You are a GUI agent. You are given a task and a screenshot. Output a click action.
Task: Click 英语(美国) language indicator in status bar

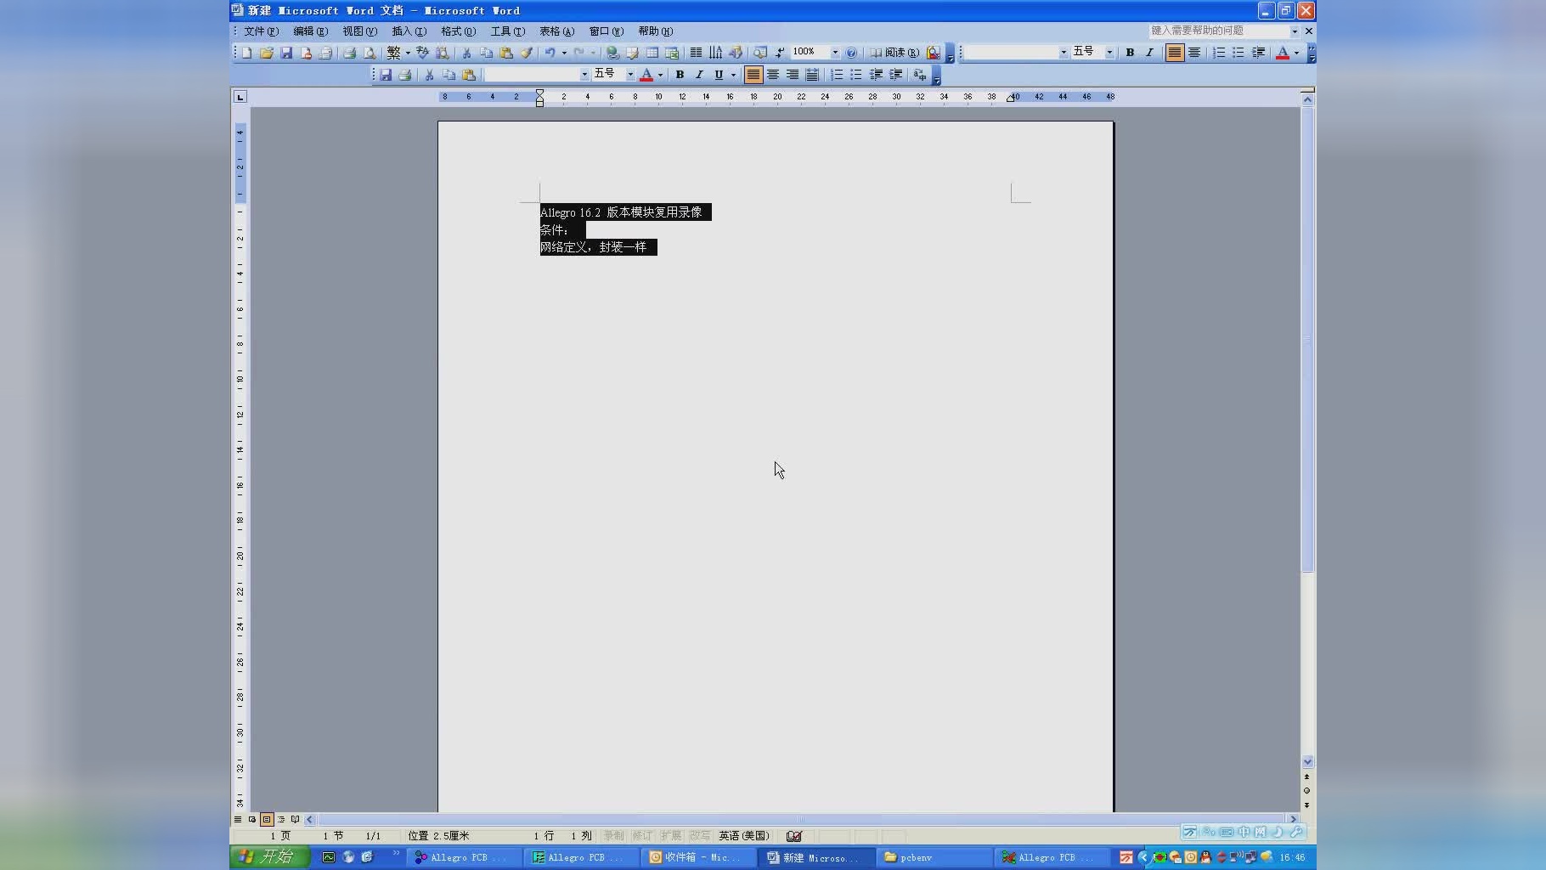click(744, 836)
